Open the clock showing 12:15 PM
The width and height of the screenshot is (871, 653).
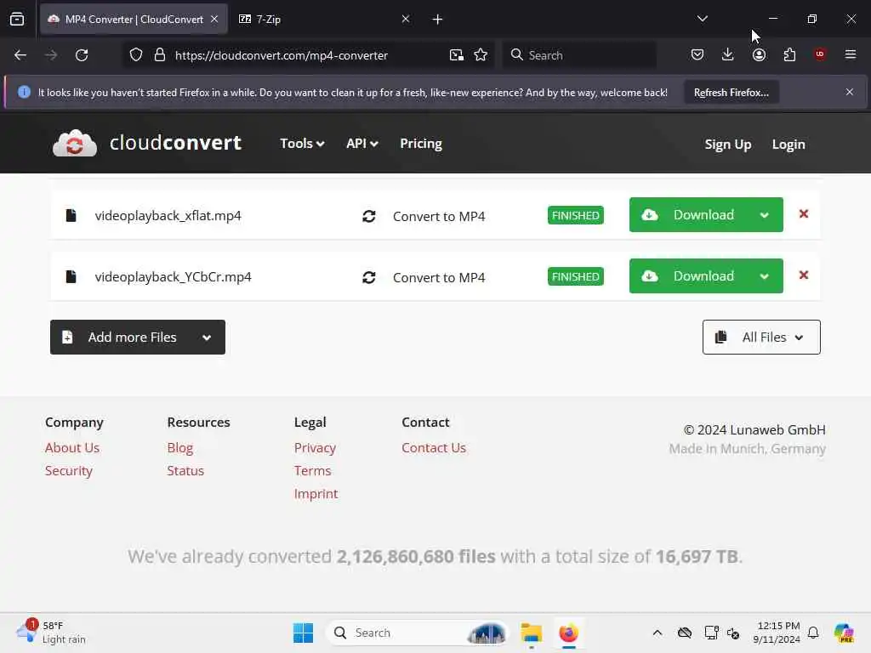click(777, 633)
